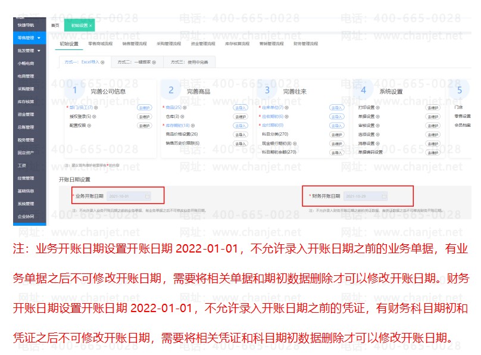The height and width of the screenshot is (355, 481).
Task: Click the video icon beside 仓库(3)
Action: 182,117
